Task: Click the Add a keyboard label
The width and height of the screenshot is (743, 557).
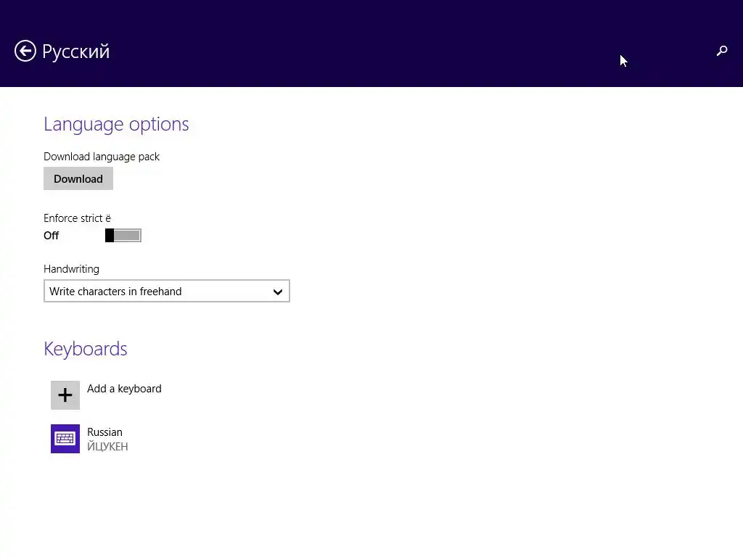Action: pyautogui.click(x=124, y=389)
